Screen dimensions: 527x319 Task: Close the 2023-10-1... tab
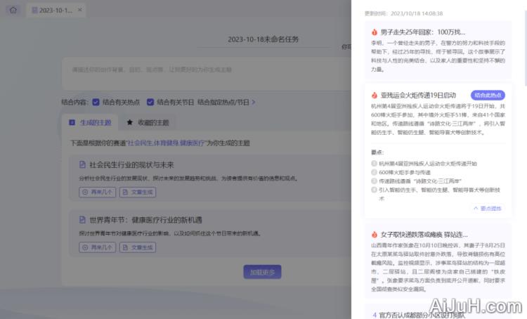click(x=79, y=11)
